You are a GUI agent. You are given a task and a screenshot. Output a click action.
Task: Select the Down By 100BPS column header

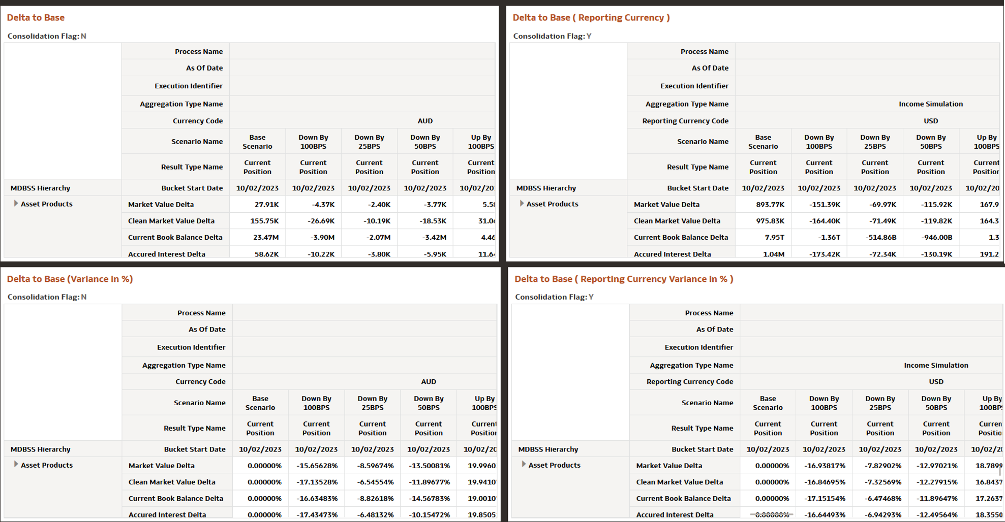[x=313, y=141]
